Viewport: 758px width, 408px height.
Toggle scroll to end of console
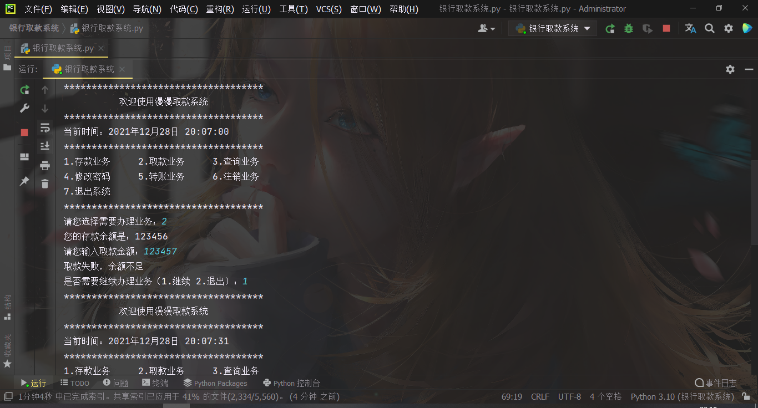(x=45, y=146)
